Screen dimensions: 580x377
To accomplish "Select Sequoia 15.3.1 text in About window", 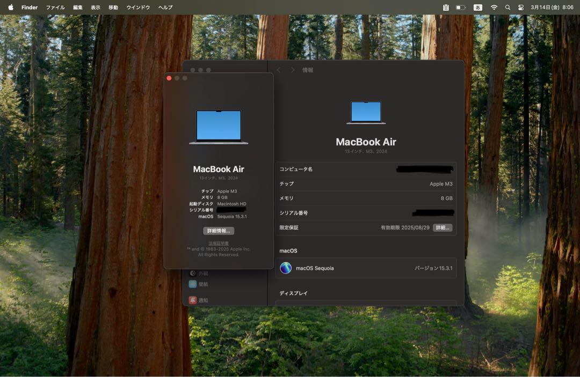I will click(x=232, y=216).
